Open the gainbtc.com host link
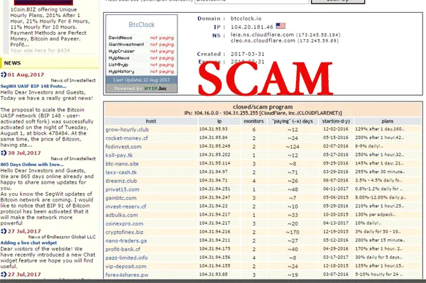Screen dimensions: 426x283 point(121,198)
